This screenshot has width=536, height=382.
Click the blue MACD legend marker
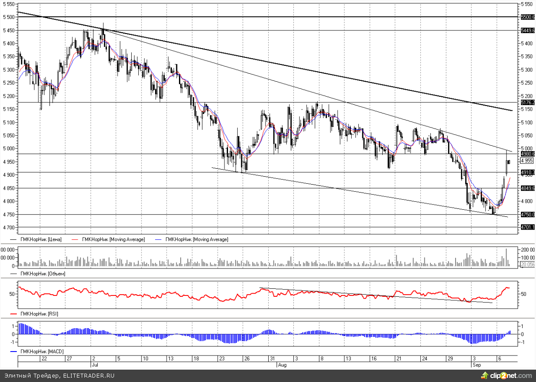pyautogui.click(x=13, y=352)
